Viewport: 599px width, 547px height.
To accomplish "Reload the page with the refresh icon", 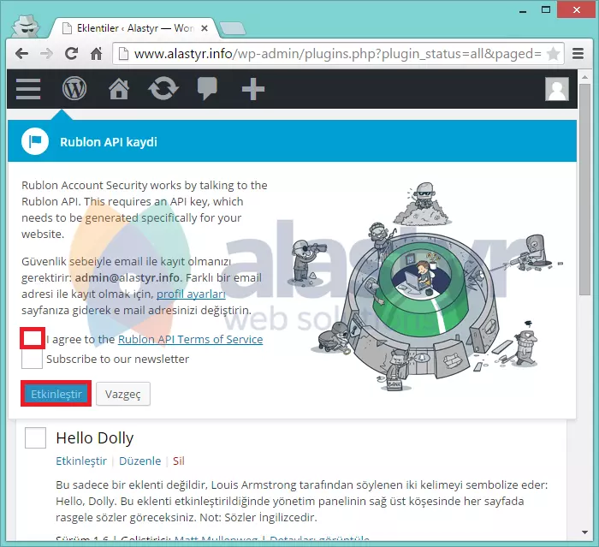I will coord(71,54).
